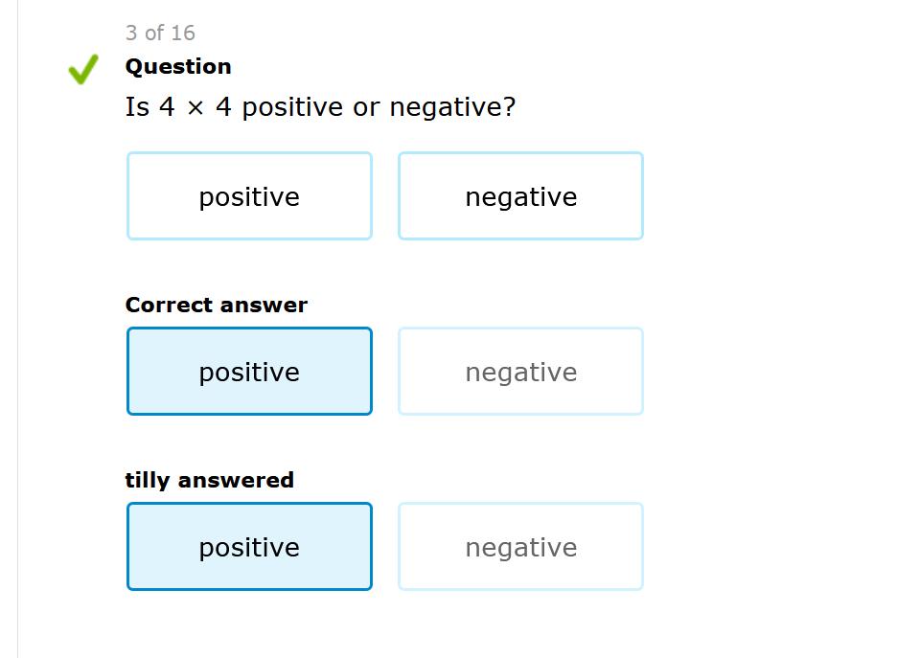Click highlighted 'positive' under Correct answer

point(249,372)
